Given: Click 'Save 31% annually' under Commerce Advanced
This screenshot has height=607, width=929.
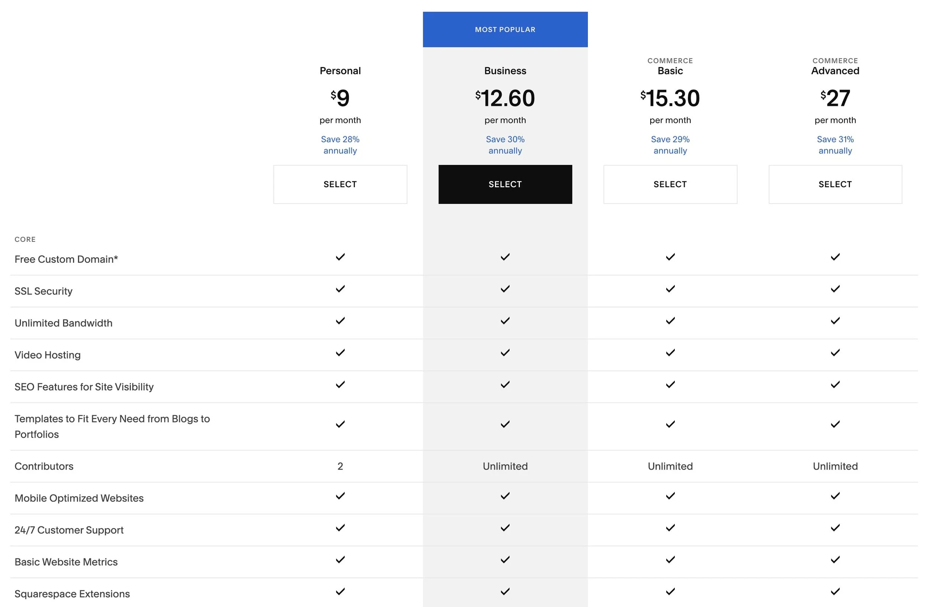Looking at the screenshot, I should point(835,145).
